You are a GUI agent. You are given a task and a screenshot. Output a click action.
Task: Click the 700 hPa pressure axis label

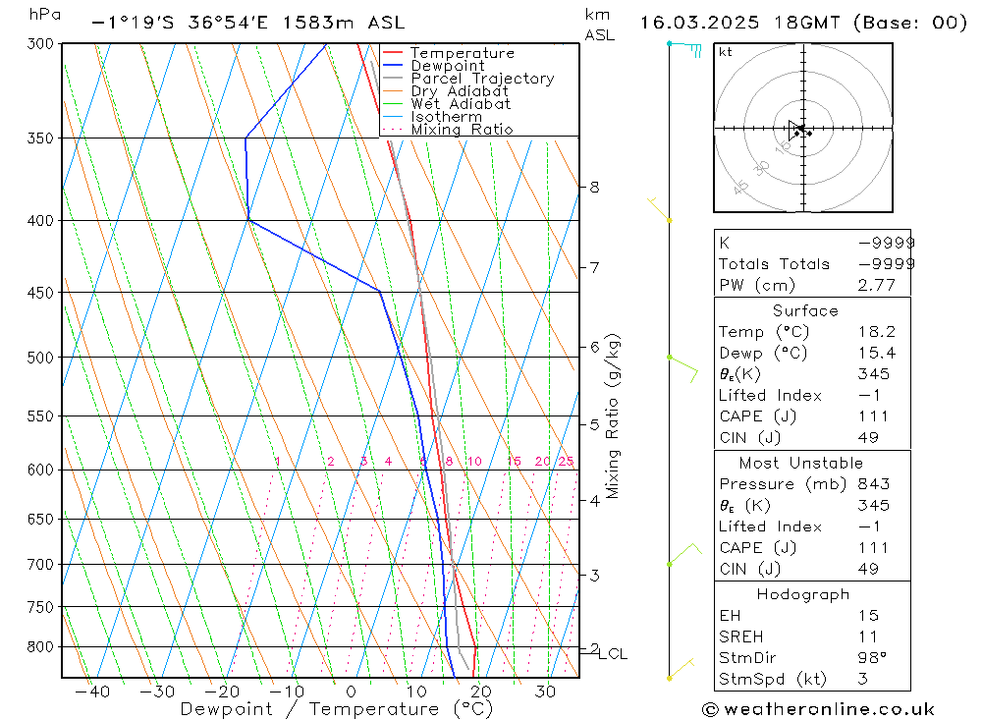[40, 565]
